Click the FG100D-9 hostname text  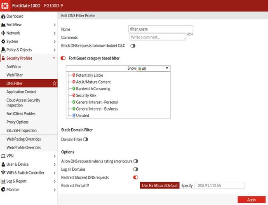click(54, 6)
